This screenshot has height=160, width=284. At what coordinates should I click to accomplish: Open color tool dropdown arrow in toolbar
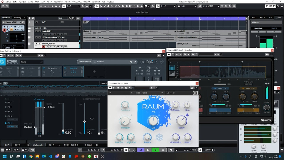coord(149,6)
